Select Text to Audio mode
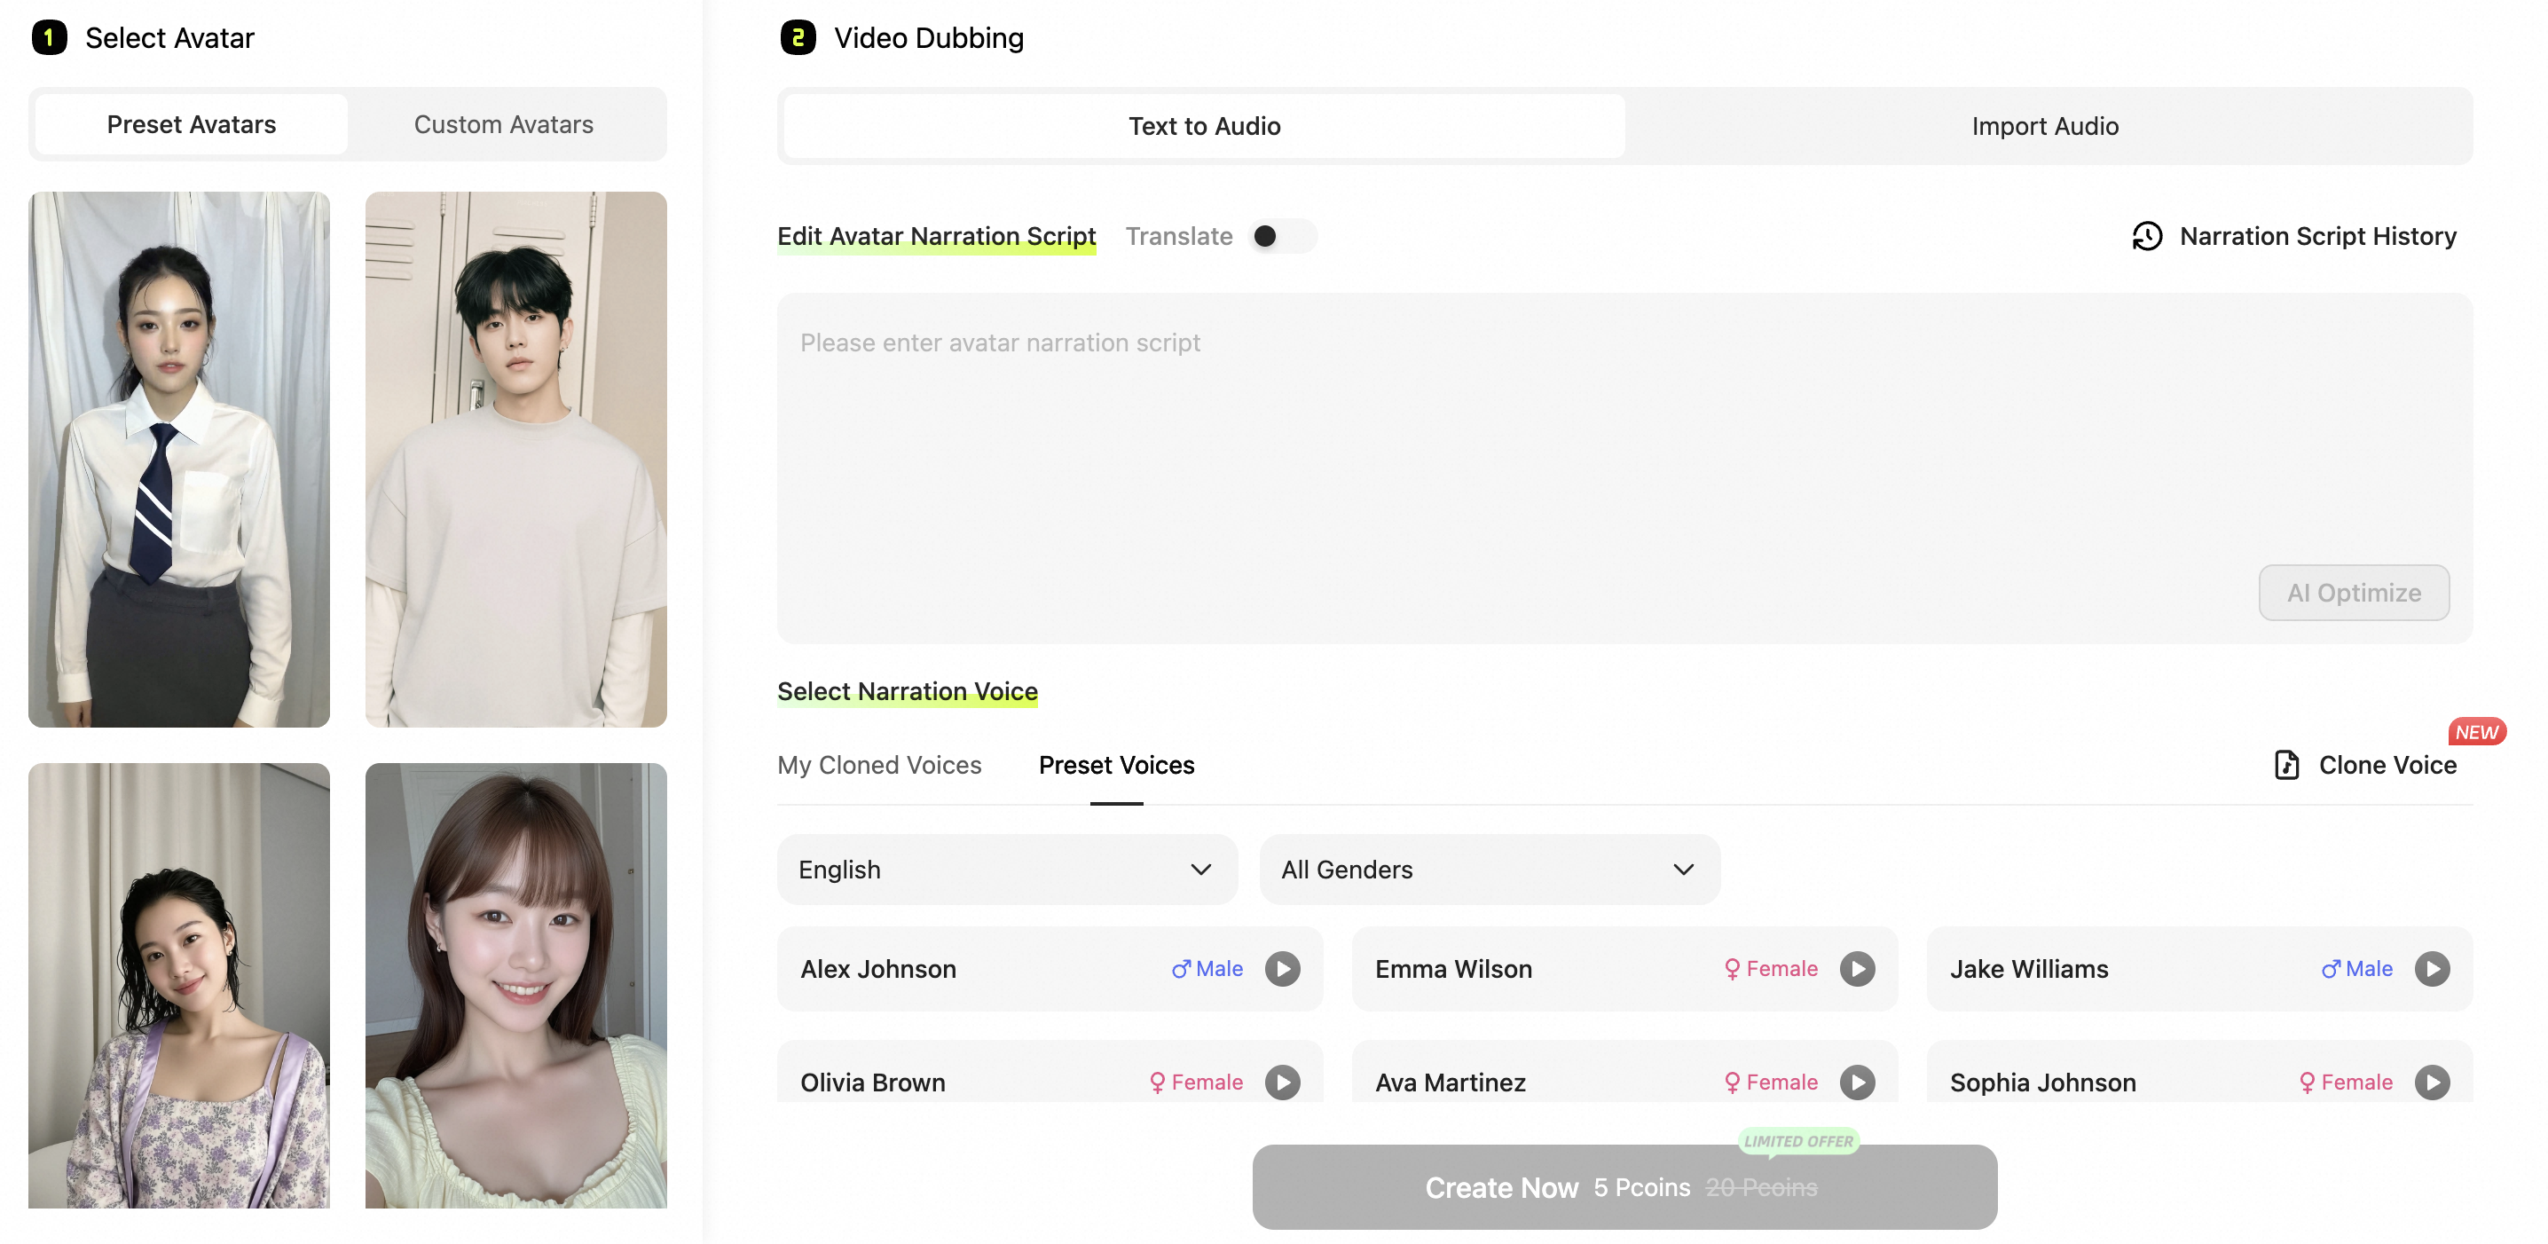This screenshot has height=1244, width=2548. tap(1203, 126)
